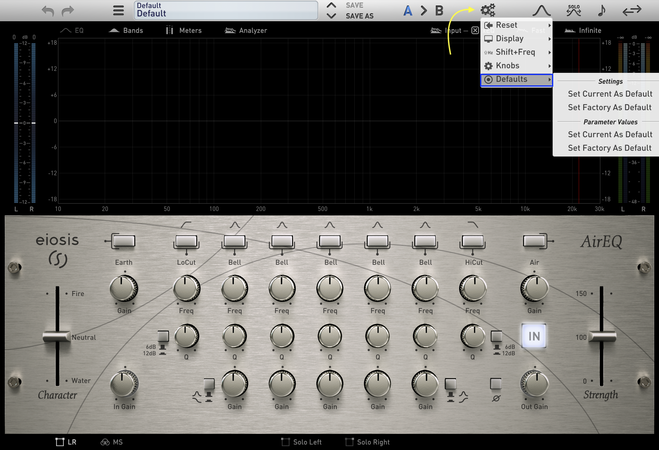659x450 pixels.
Task: Click the Fire character label
Action: (x=78, y=293)
